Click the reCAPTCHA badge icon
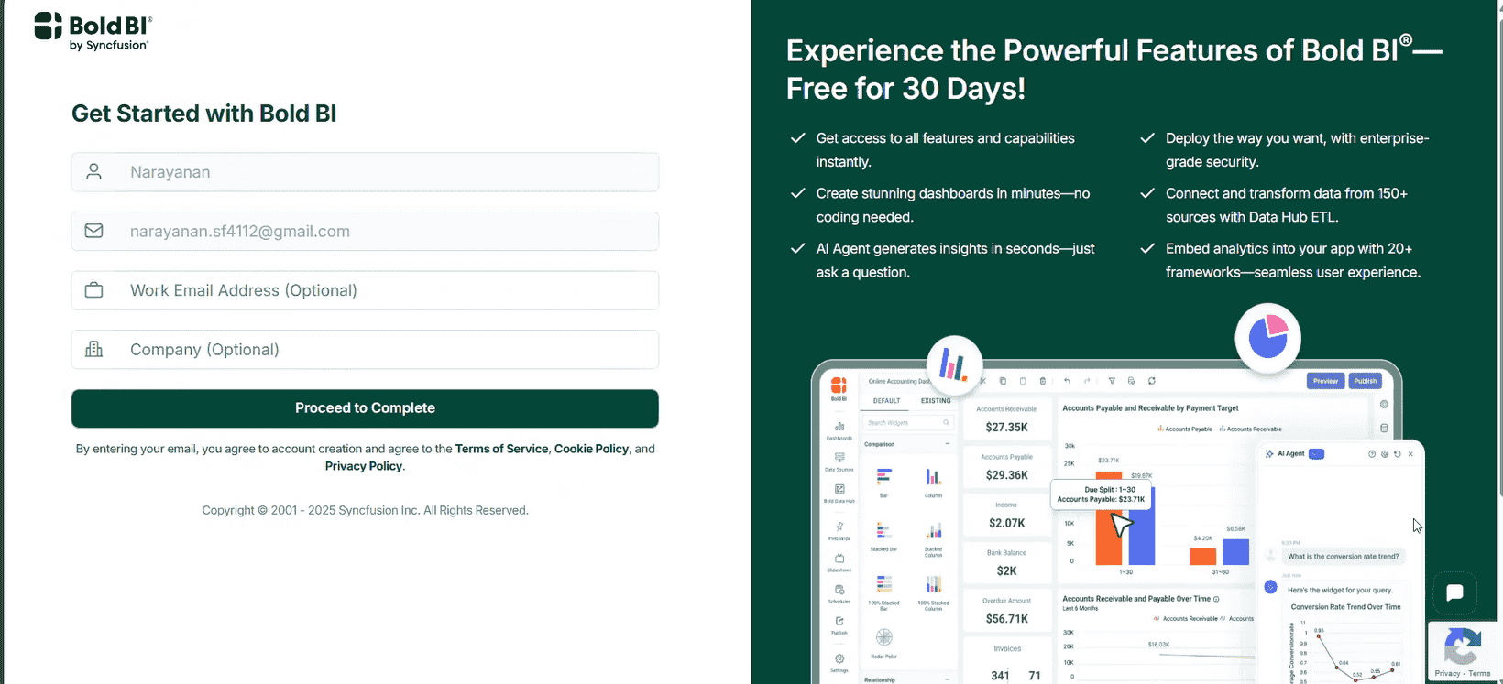The image size is (1503, 684). coord(1463,647)
